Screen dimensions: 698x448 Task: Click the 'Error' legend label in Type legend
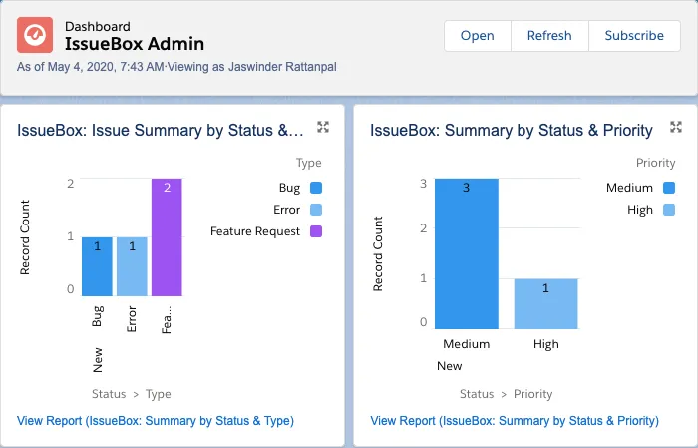tap(287, 210)
